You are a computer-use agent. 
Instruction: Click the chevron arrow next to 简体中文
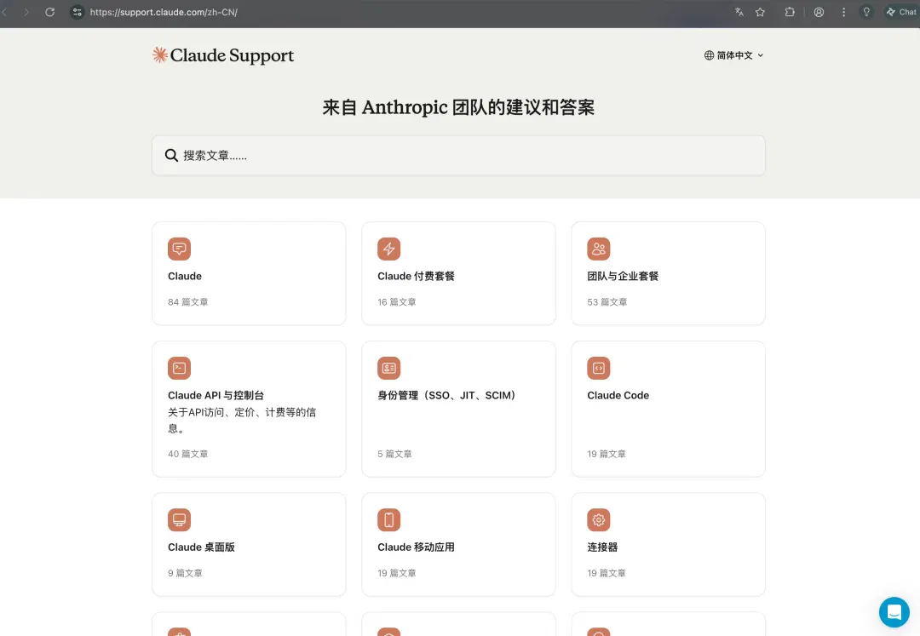[761, 55]
